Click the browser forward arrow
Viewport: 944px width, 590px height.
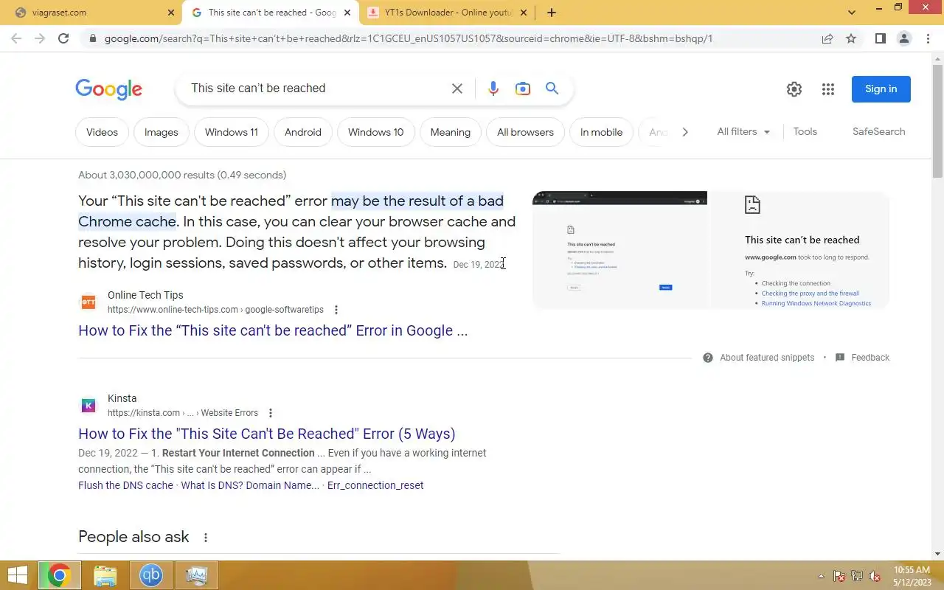coord(40,38)
